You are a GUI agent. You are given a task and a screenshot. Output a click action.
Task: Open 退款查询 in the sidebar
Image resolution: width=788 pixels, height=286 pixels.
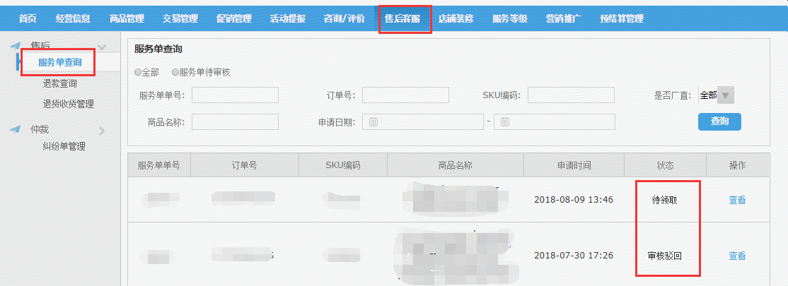pyautogui.click(x=60, y=84)
